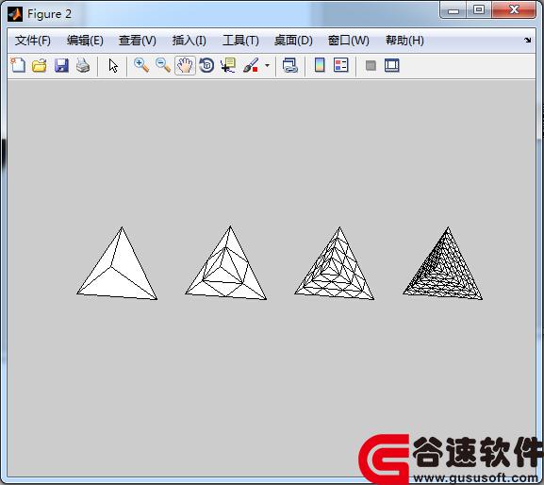Show Plot Tools and dock figure

392,65
